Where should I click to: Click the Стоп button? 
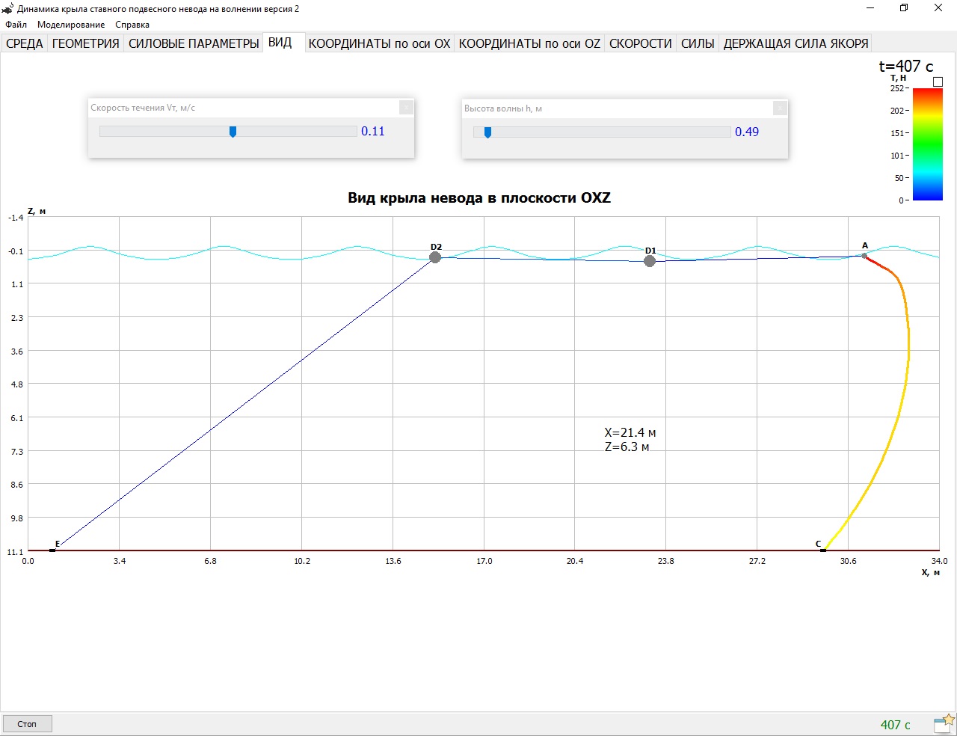tap(27, 724)
